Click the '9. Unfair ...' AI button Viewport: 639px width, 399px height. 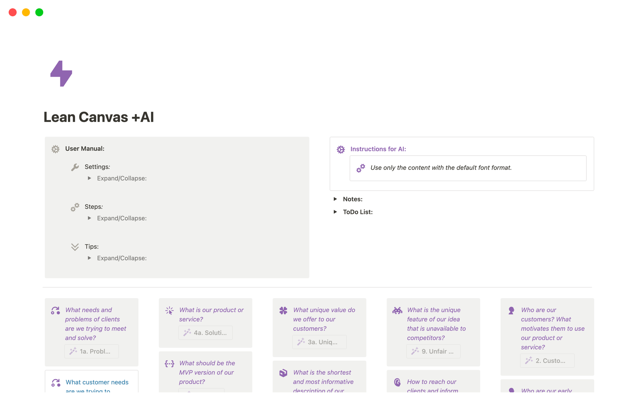433,351
